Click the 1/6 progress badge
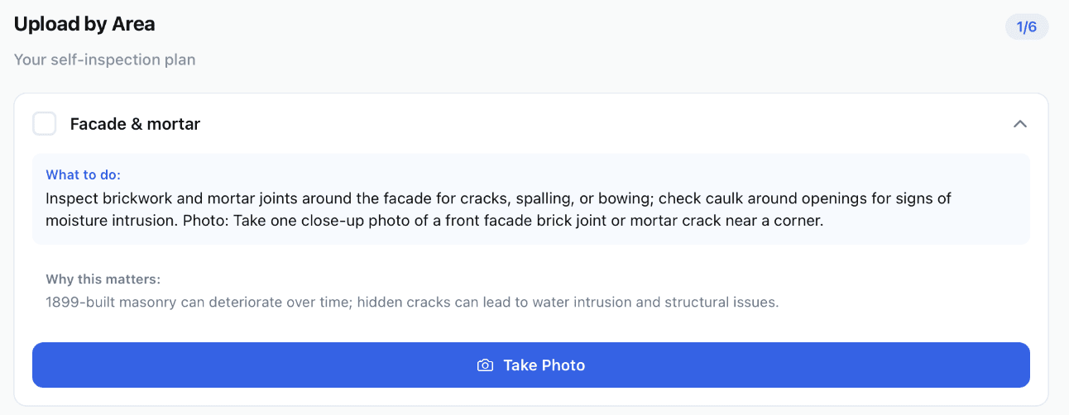 coord(1027,27)
